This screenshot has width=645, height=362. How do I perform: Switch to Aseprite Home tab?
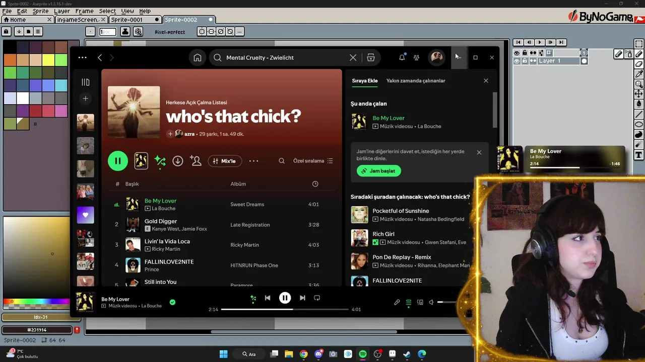point(28,20)
